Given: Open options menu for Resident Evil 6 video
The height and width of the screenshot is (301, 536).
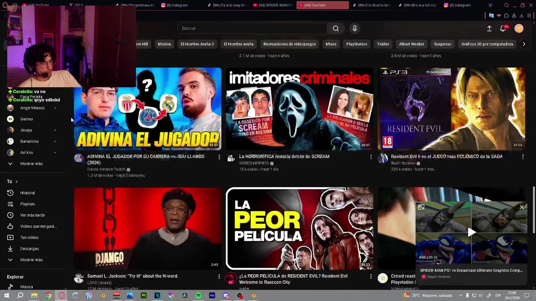Looking at the screenshot, I should 523,157.
